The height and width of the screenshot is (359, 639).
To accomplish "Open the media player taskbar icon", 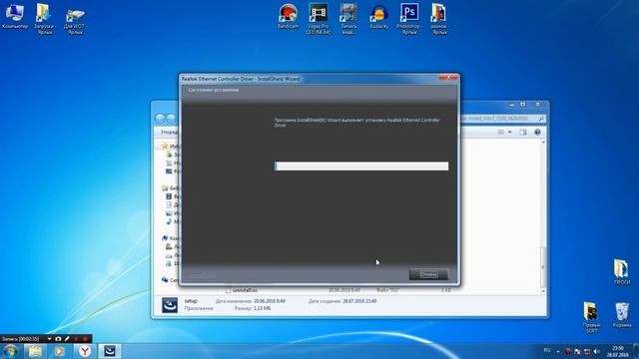I will tap(60, 351).
